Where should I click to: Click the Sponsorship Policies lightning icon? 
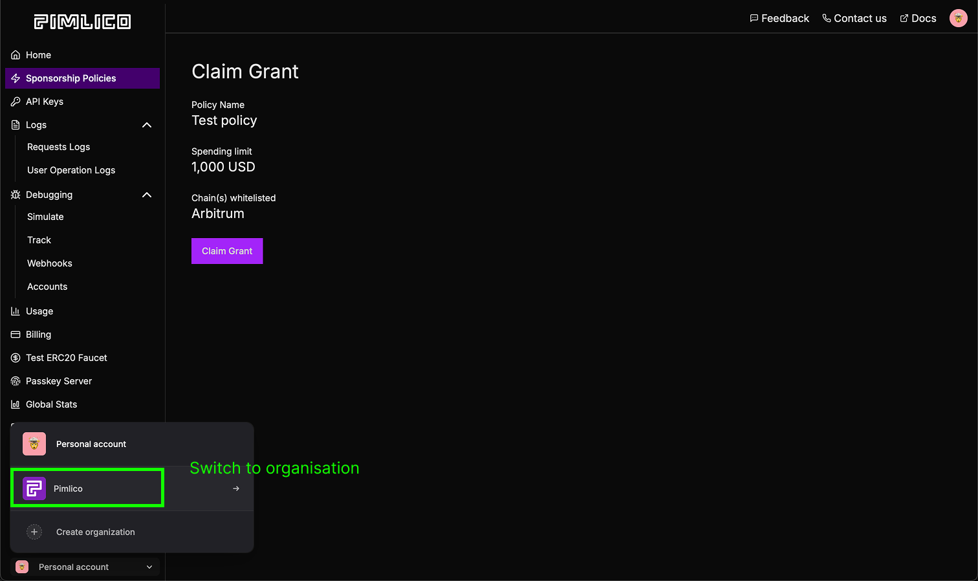point(16,78)
